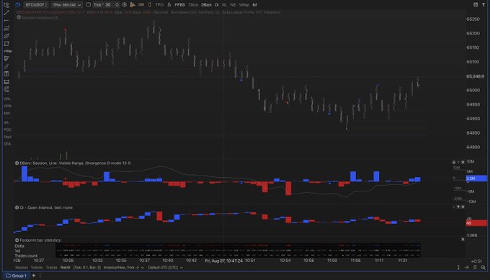490x280 pixels.
Task: Fit price scale vertically icon bottom-right
Action: (458, 267)
